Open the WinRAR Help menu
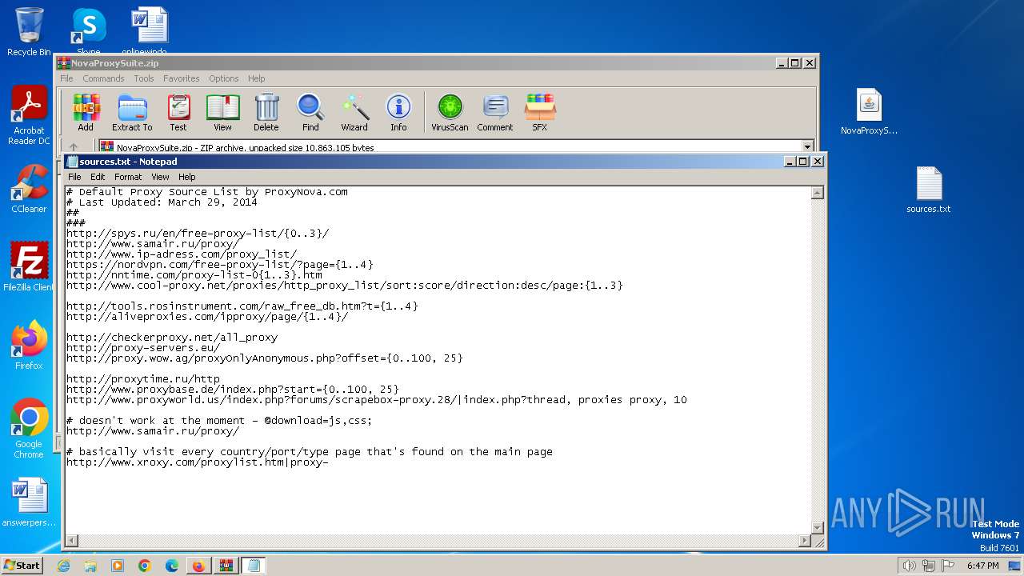The image size is (1024, 576). click(x=256, y=78)
